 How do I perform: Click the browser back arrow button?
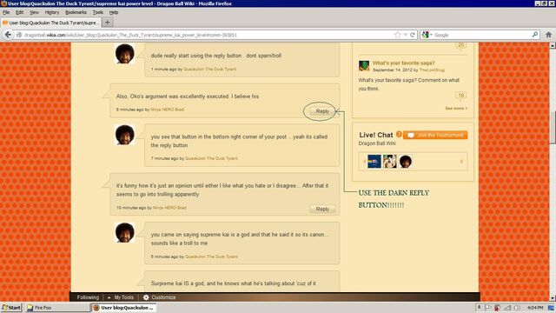(x=8, y=35)
